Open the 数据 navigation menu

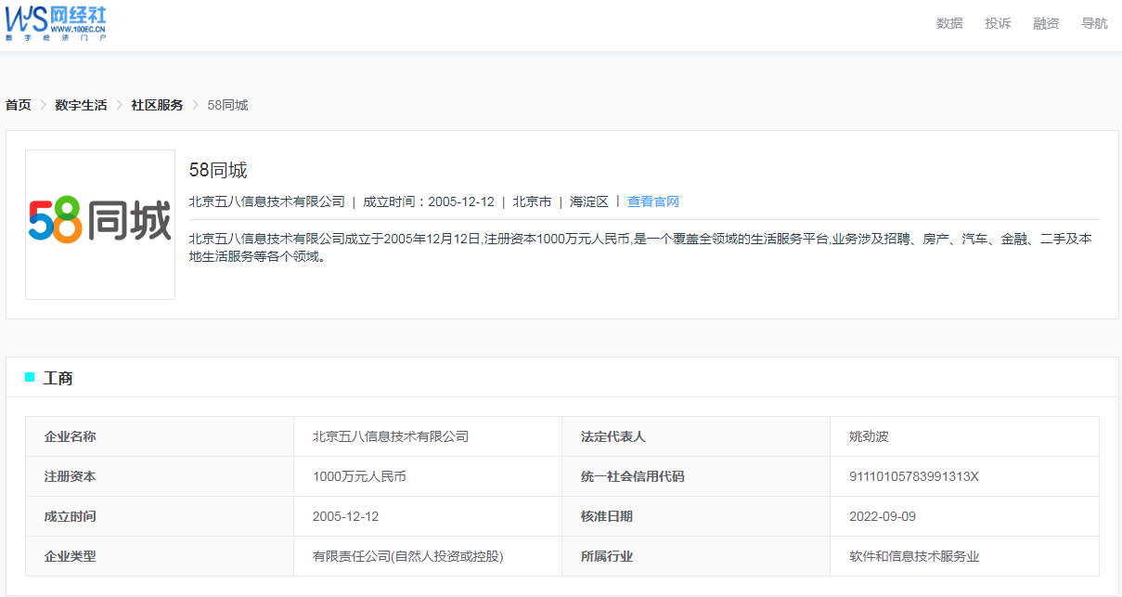[949, 23]
